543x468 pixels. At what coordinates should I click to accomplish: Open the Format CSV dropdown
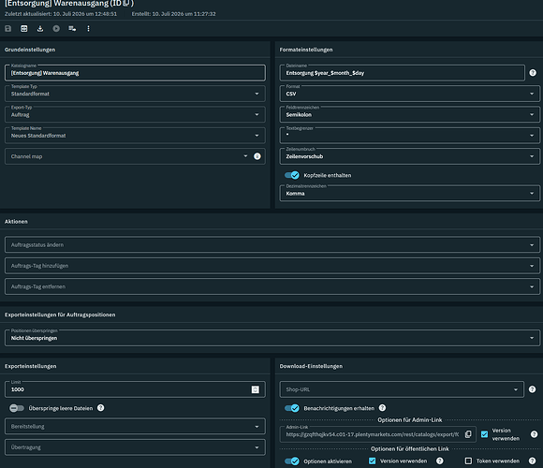pos(410,94)
